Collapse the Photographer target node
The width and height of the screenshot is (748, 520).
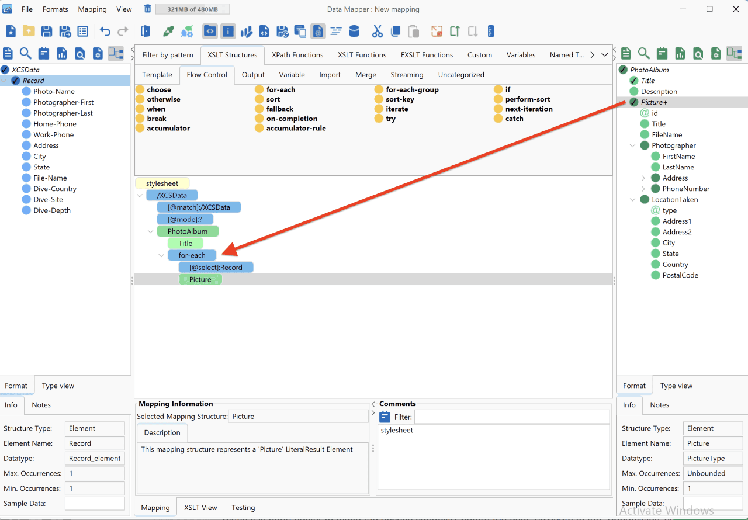click(x=632, y=145)
